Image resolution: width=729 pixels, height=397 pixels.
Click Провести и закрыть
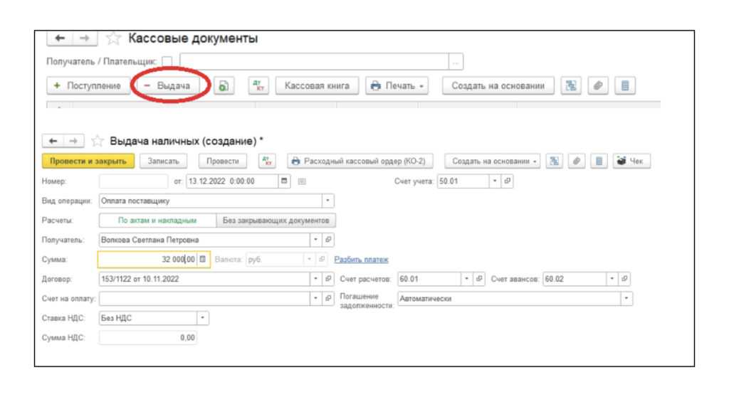(86, 162)
